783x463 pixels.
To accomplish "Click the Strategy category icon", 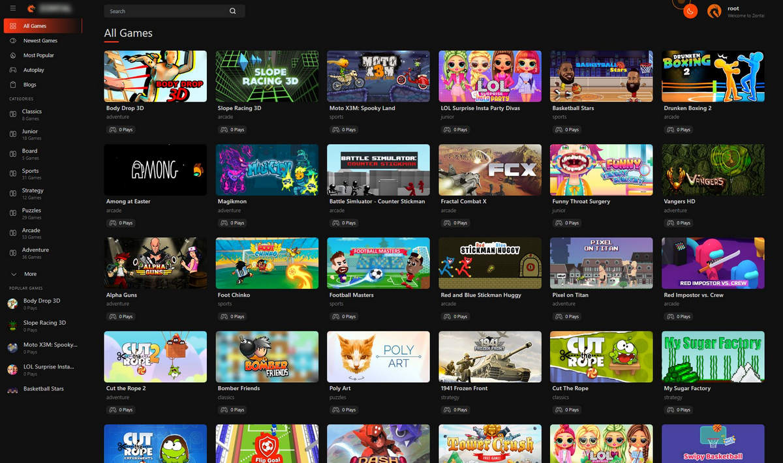I will point(14,194).
